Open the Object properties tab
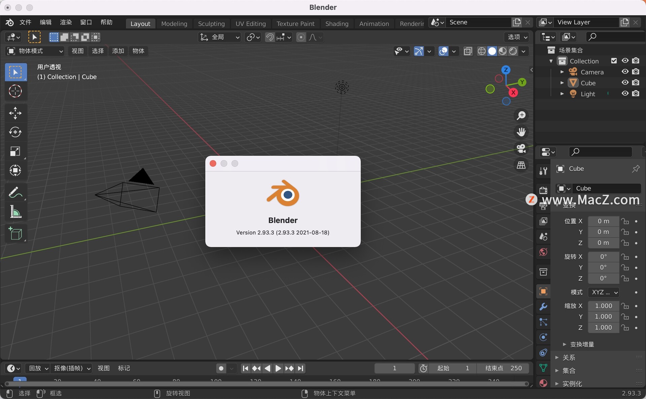646x399 pixels. pos(543,291)
